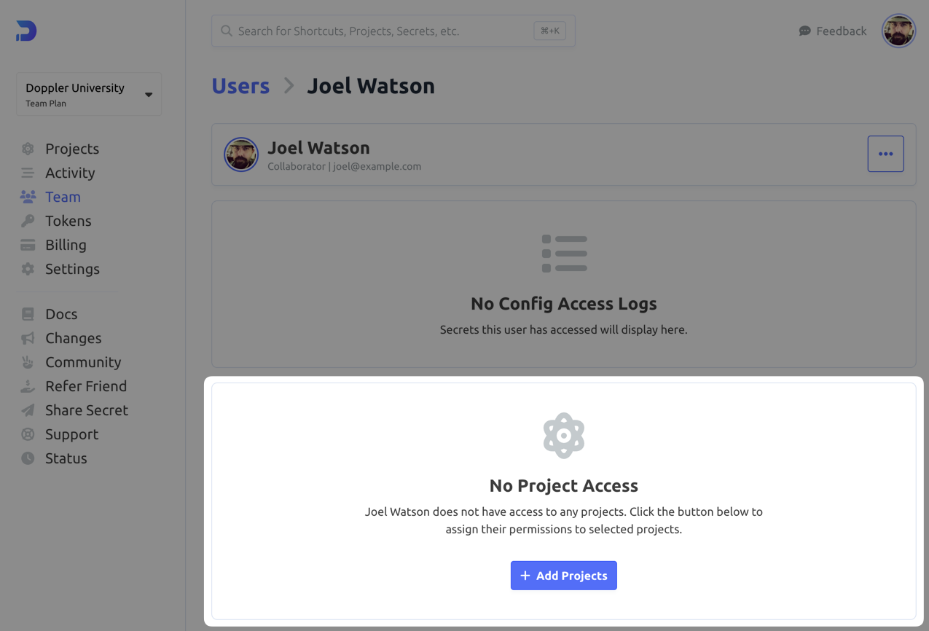Click the "Team Plan" label
Viewport: 929px width, 631px height.
46,103
